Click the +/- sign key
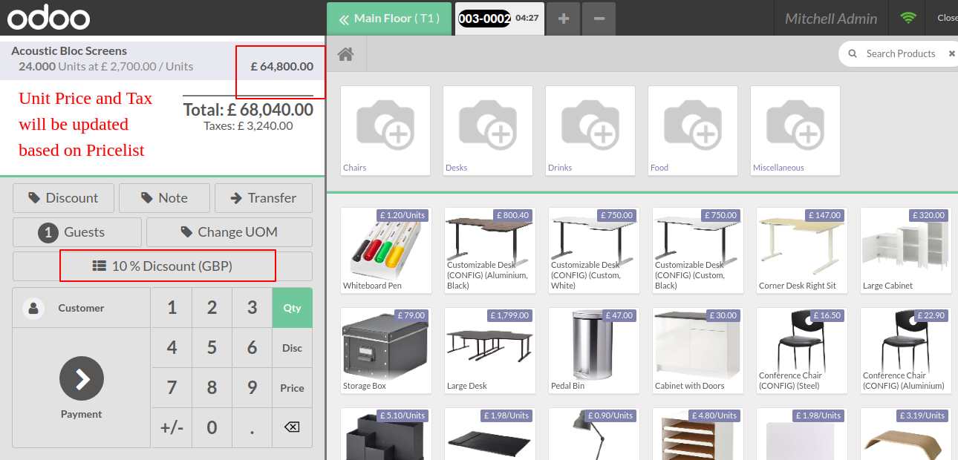Screen dimensions: 958x460 172,427
